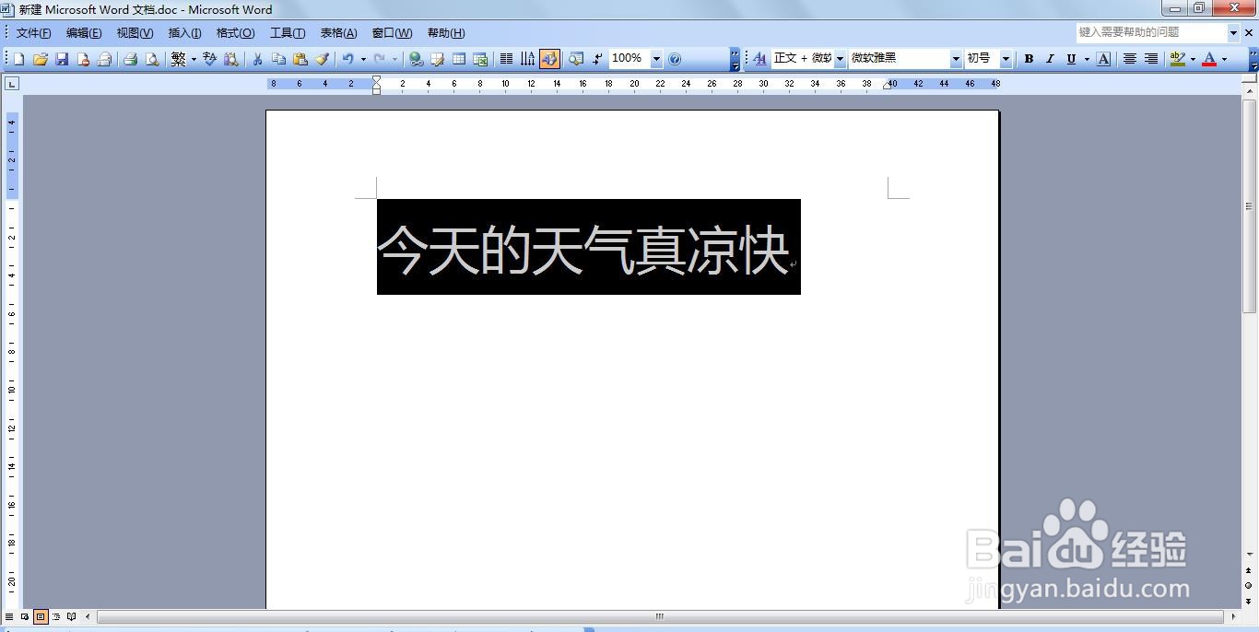Open Tables and Borders pencil icon
Image resolution: width=1259 pixels, height=632 pixels.
438,59
